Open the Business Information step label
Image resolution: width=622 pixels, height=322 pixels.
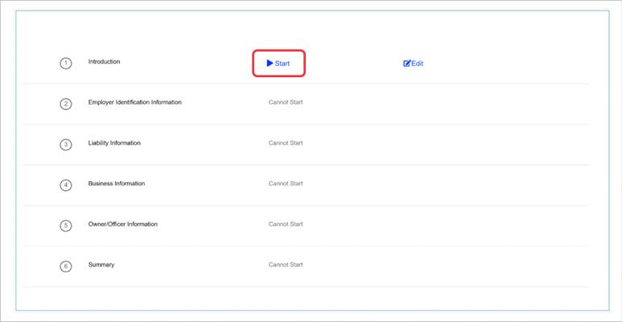point(117,184)
